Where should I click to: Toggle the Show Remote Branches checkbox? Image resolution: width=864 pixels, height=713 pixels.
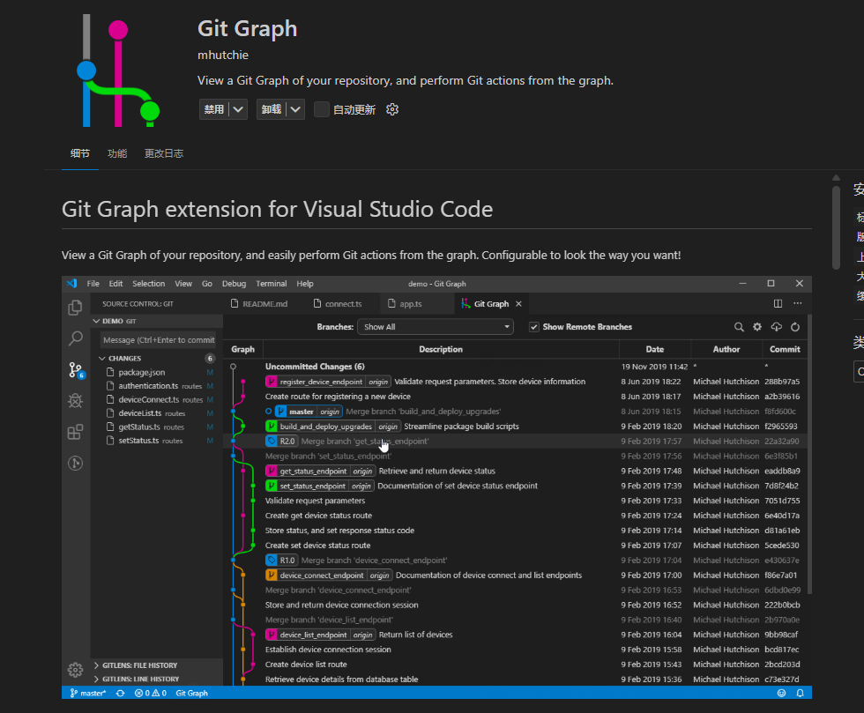coord(533,327)
